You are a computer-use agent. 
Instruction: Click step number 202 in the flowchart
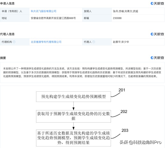click(124, 111)
